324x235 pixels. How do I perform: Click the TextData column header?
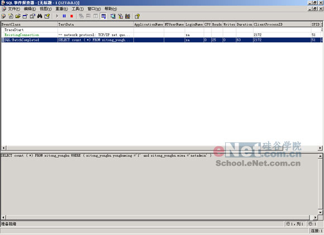click(96, 25)
